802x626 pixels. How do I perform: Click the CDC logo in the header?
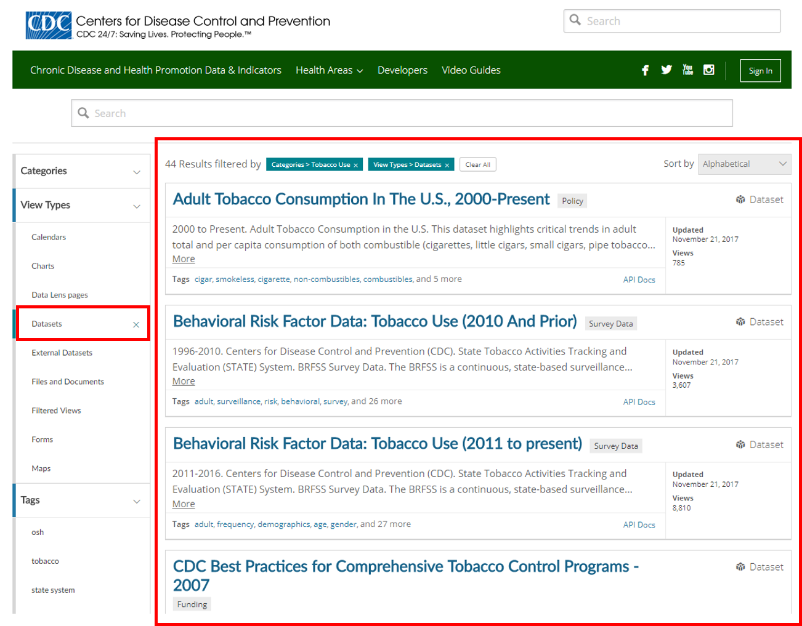tap(49, 25)
